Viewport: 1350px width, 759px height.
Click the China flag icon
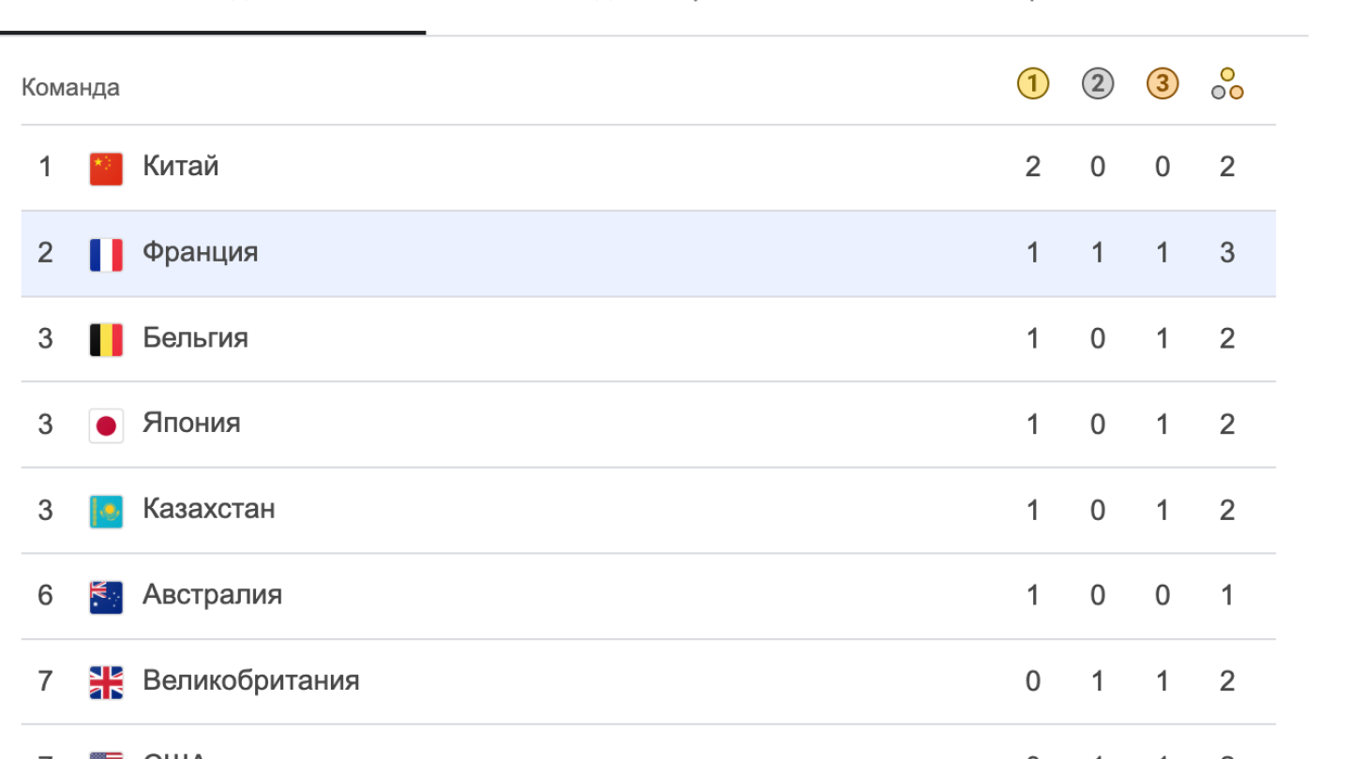(106, 169)
